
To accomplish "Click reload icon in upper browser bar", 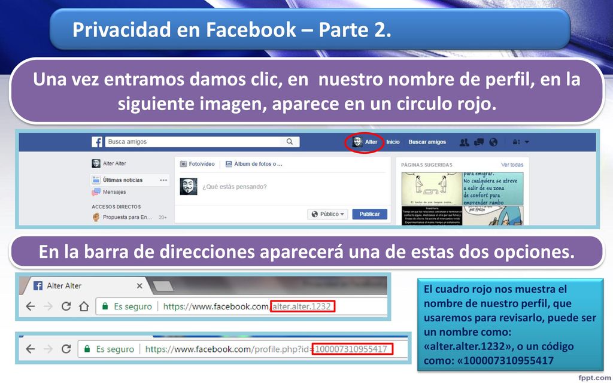I will coord(66,306).
